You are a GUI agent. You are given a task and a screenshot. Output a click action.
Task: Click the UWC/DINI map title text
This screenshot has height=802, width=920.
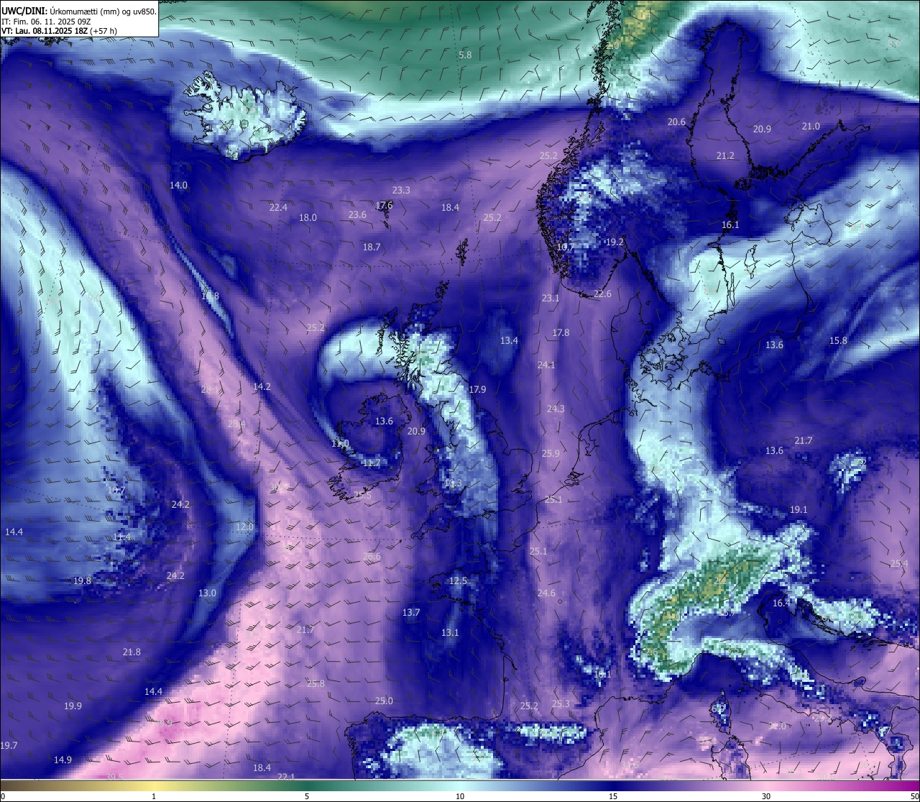pyautogui.click(x=79, y=11)
